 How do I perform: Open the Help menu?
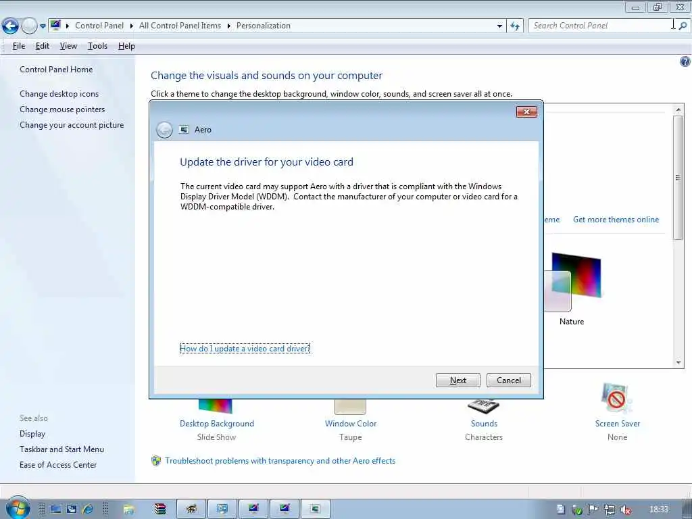(126, 46)
